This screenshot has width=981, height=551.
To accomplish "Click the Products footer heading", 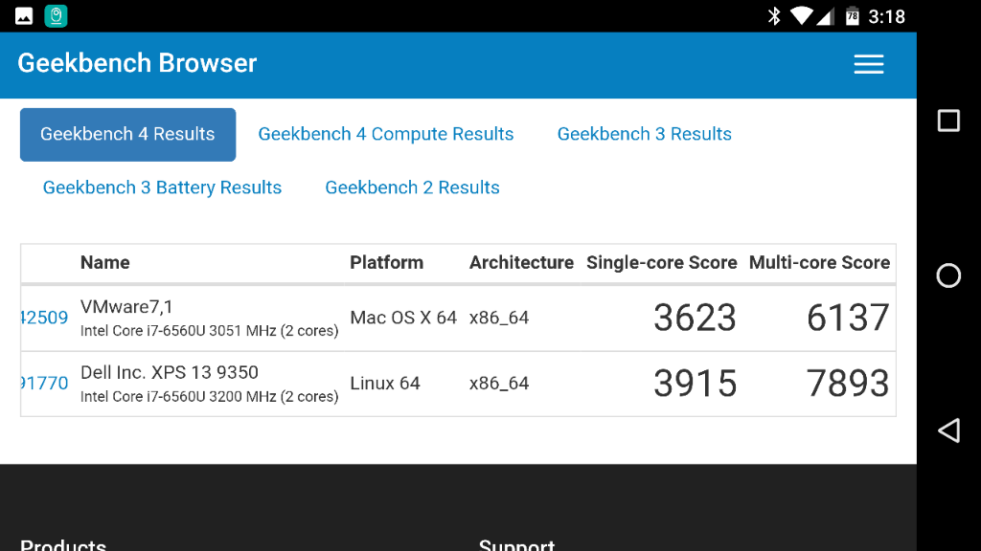I will tap(62, 543).
